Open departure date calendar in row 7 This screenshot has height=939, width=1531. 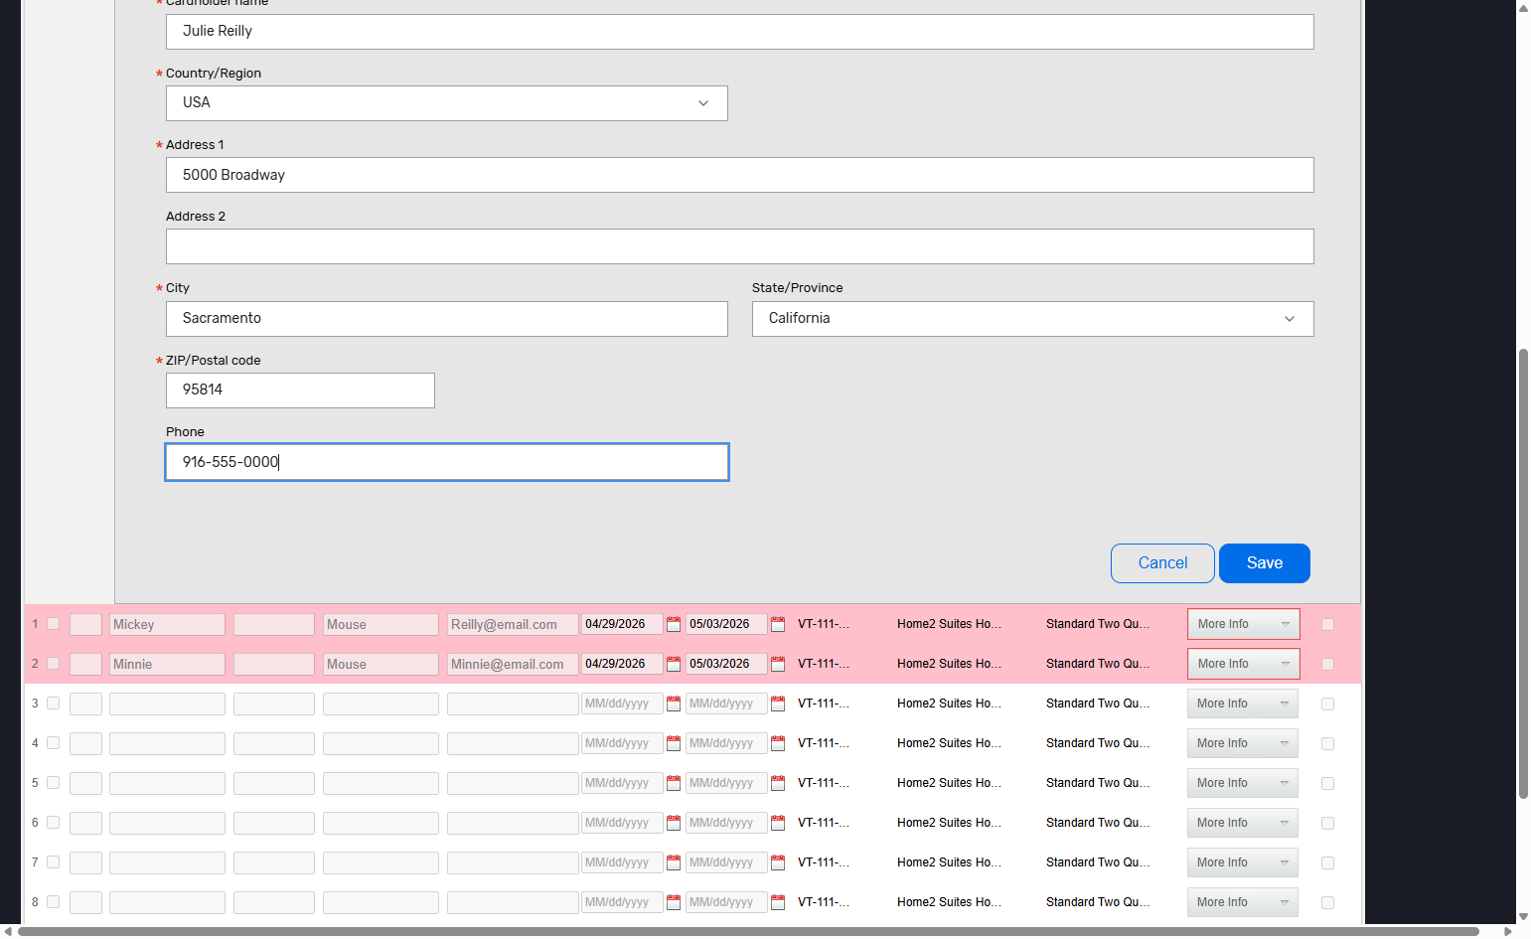[x=778, y=862]
